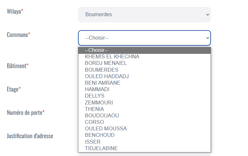The width and height of the screenshot is (248, 156).
Task: Select THENIA from the dropdown list
Action: pos(94,109)
